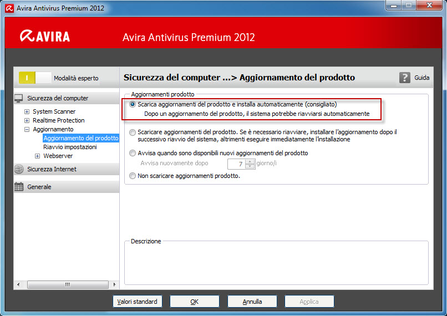The height and width of the screenshot is (316, 447).
Task: Select Scarica aggiornamenti e installa automaticamente radio
Action: [133, 104]
